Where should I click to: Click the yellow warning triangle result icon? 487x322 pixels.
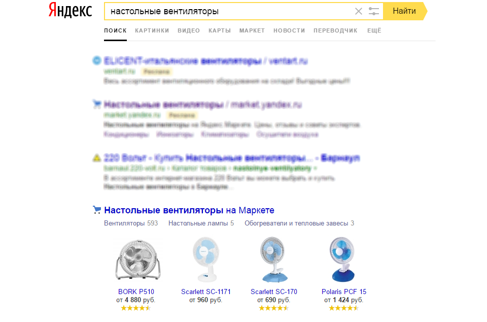(97, 158)
